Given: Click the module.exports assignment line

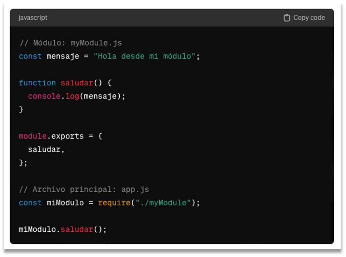Looking at the screenshot, I should point(51,136).
